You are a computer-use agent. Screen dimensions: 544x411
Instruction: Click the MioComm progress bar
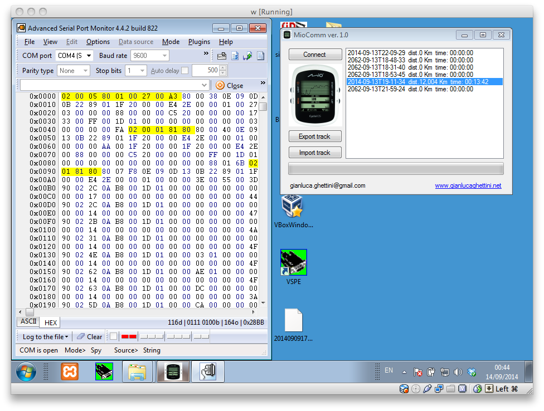click(x=396, y=169)
